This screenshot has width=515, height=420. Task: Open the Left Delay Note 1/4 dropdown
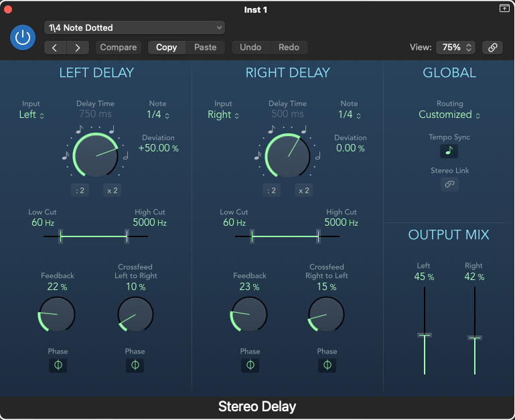click(x=158, y=115)
